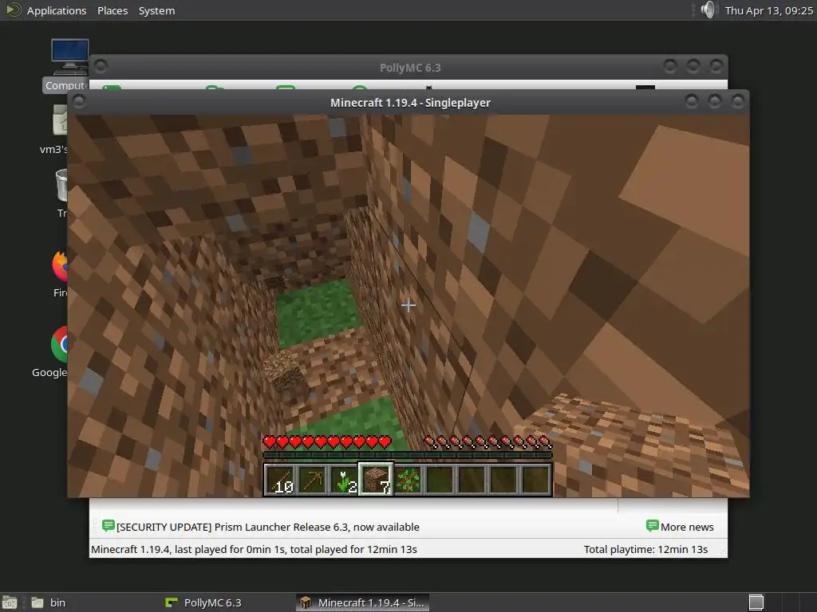Open the System menu
Viewport: 817px width, 612px height.
tap(156, 10)
